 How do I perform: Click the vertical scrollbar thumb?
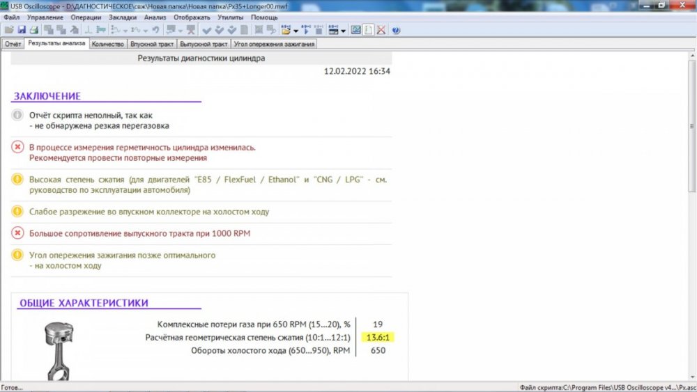[x=691, y=127]
